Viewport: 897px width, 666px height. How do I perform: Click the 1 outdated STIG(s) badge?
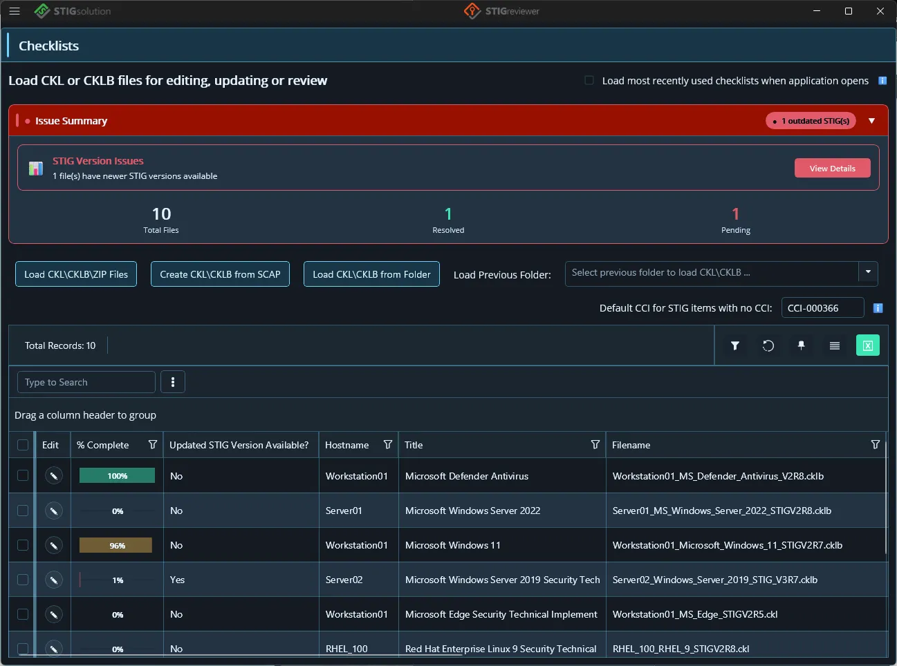811,121
